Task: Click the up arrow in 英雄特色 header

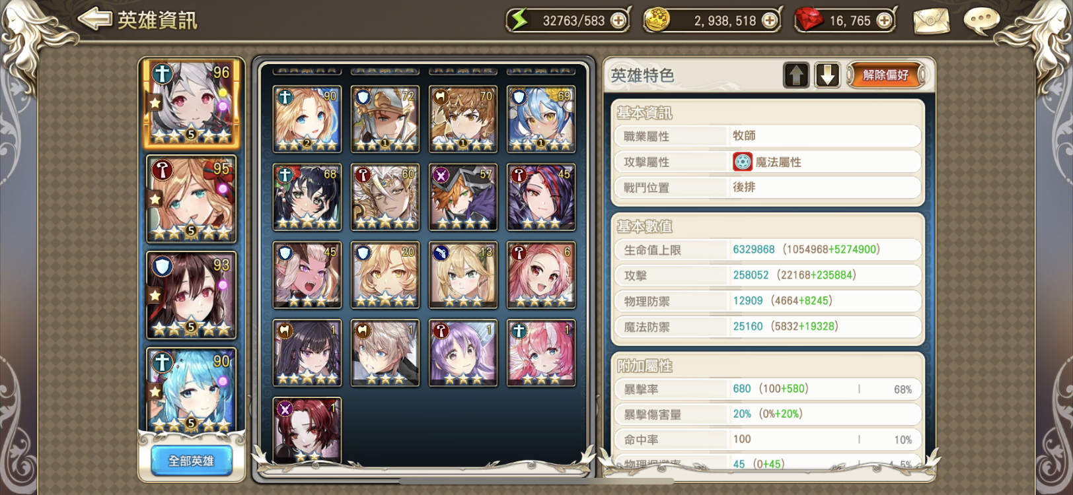Action: click(x=796, y=75)
